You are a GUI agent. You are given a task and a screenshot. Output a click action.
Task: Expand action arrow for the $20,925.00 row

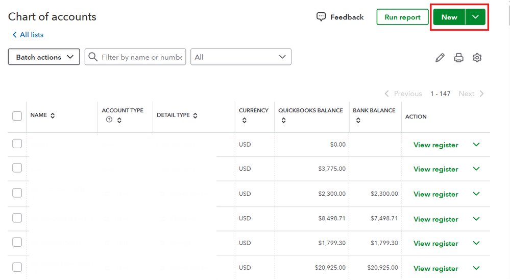(x=476, y=268)
